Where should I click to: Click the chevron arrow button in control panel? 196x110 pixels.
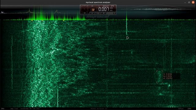92,13
